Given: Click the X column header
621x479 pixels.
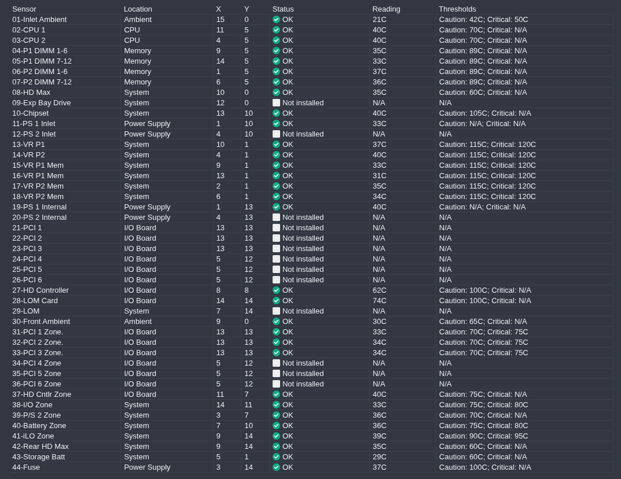Looking at the screenshot, I should pos(218,9).
